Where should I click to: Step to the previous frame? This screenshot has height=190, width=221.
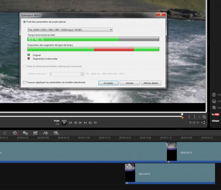point(75,123)
